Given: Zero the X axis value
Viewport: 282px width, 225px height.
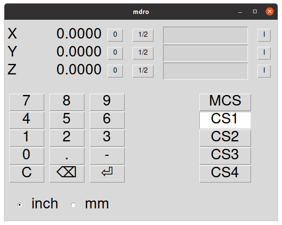Looking at the screenshot, I should click(115, 35).
